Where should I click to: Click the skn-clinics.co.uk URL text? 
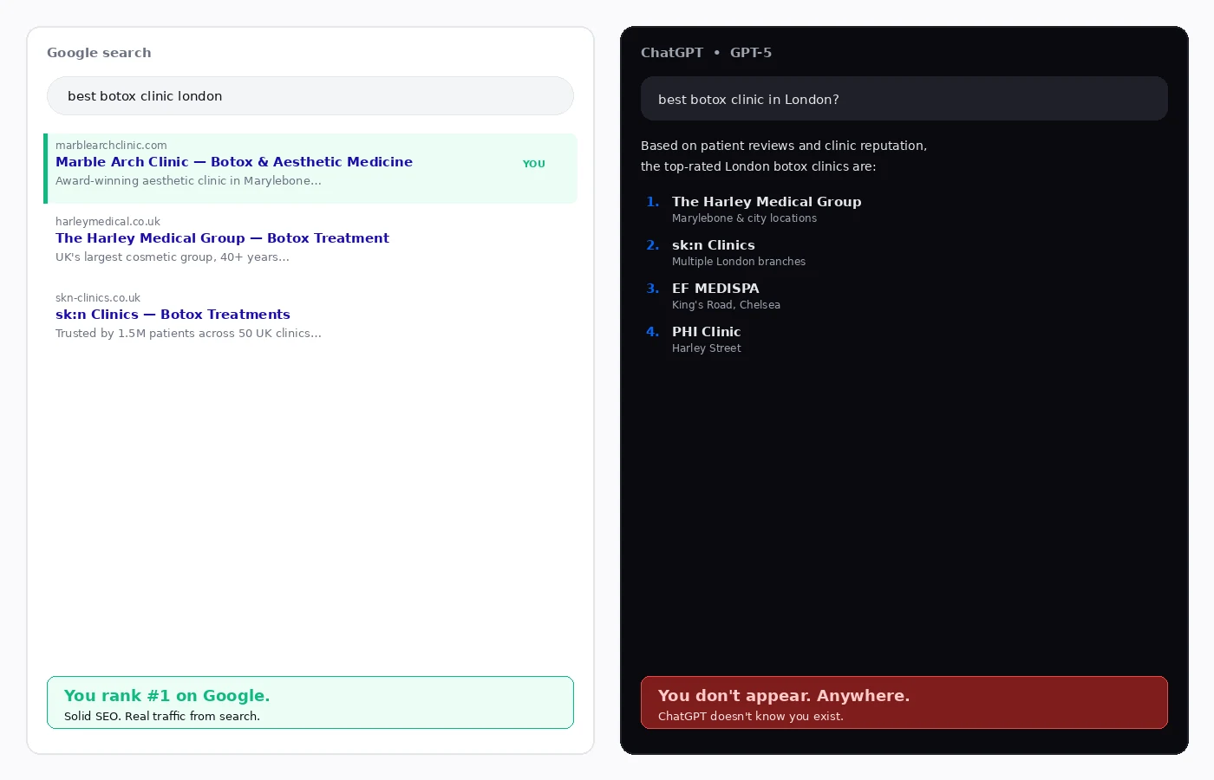[x=98, y=298]
